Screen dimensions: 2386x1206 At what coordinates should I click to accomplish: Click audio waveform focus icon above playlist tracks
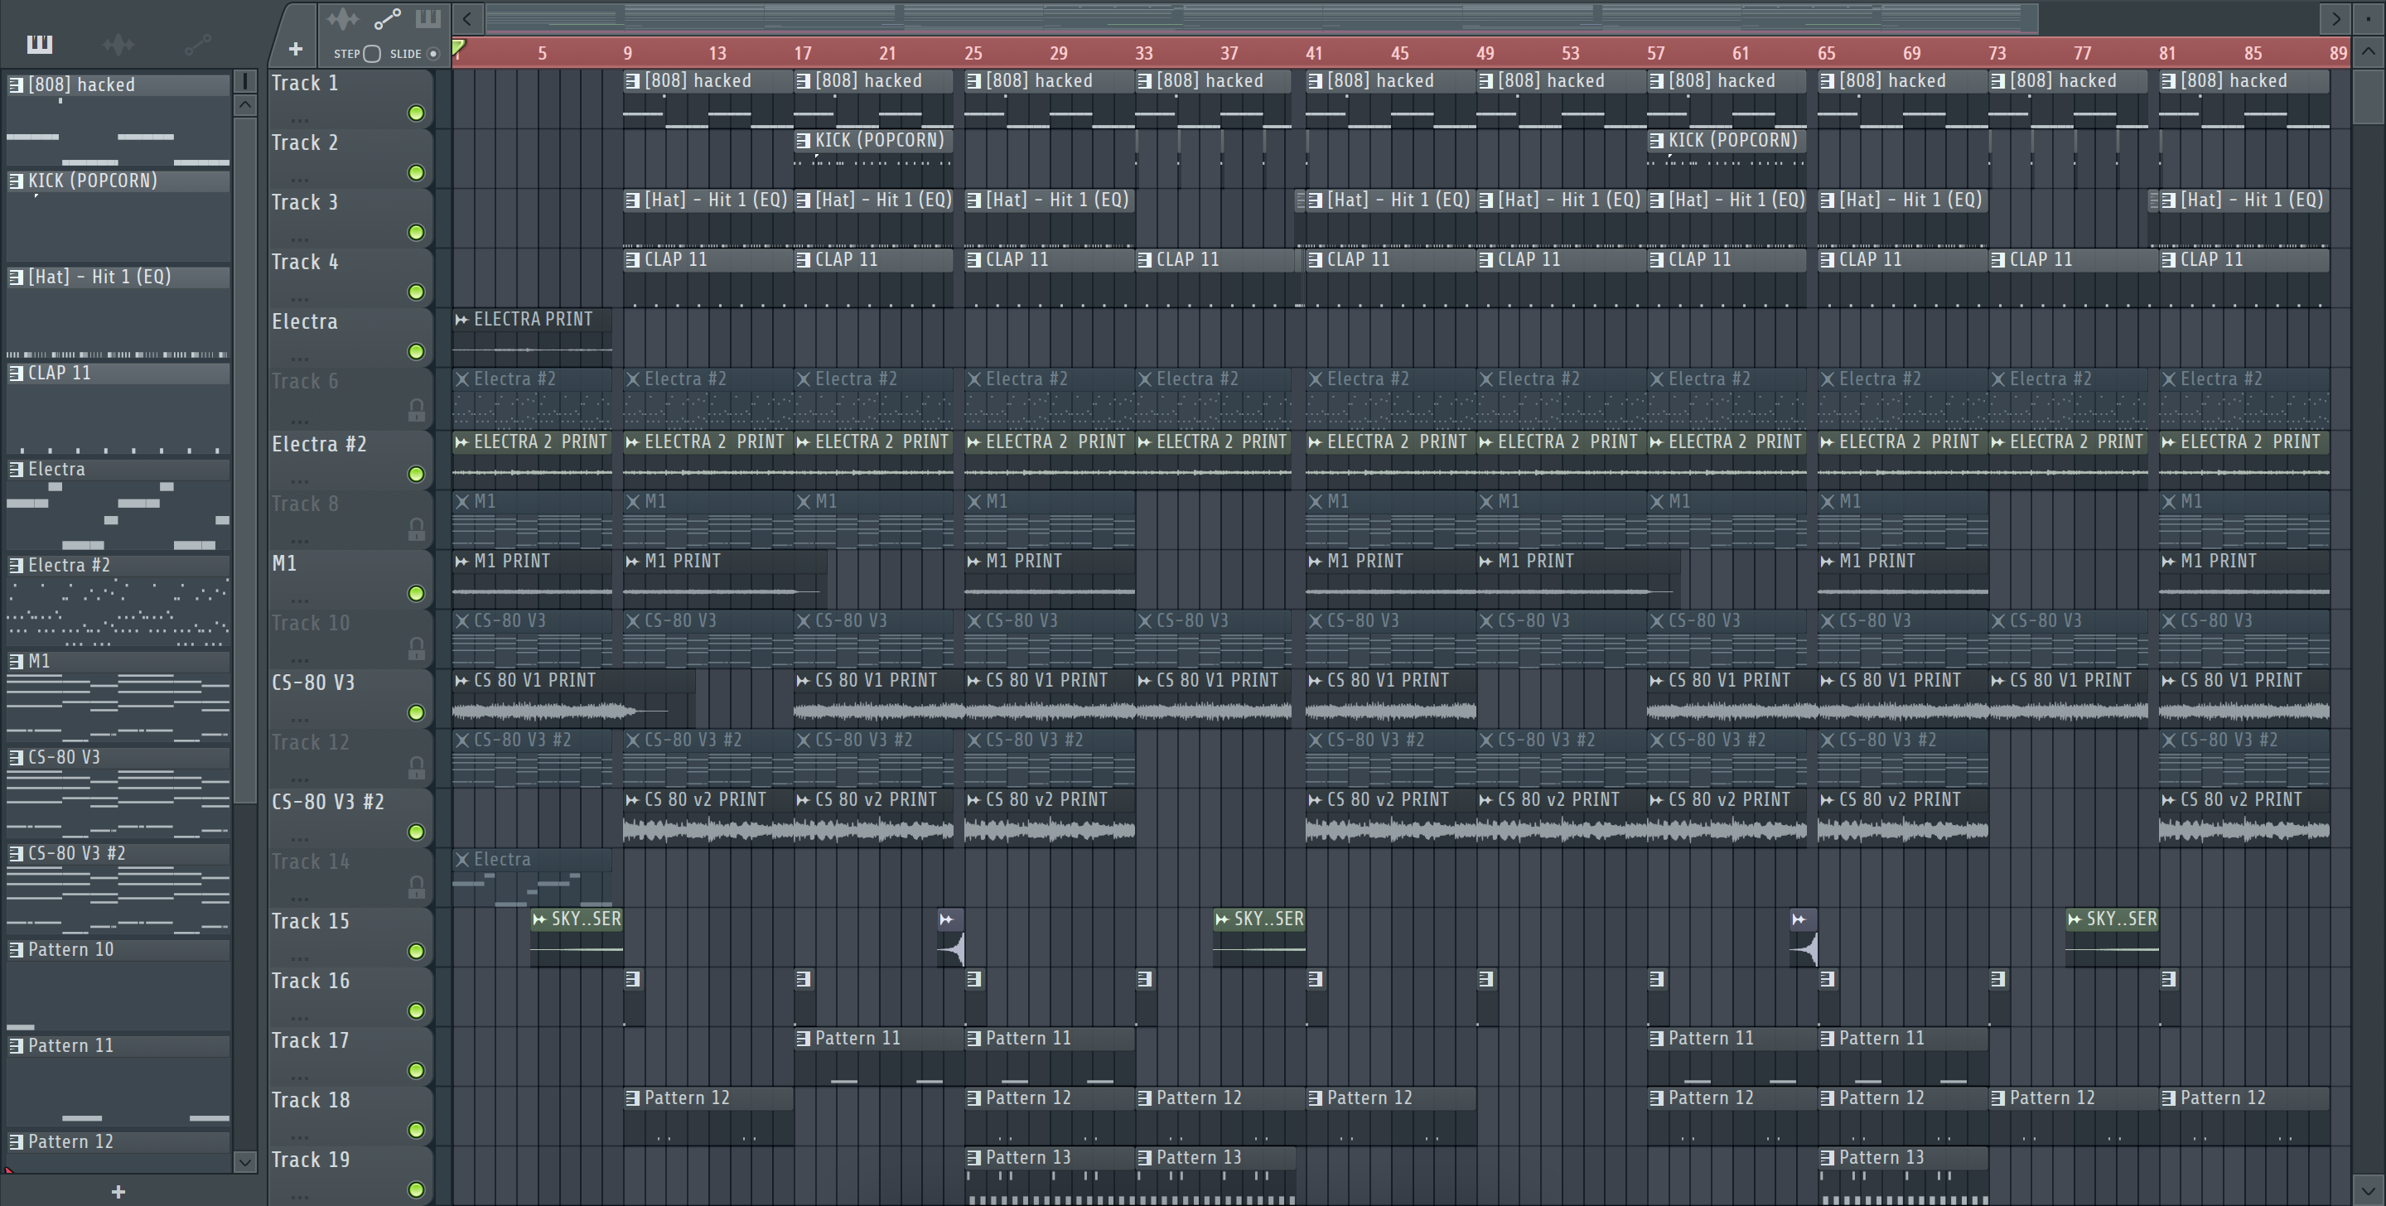342,18
